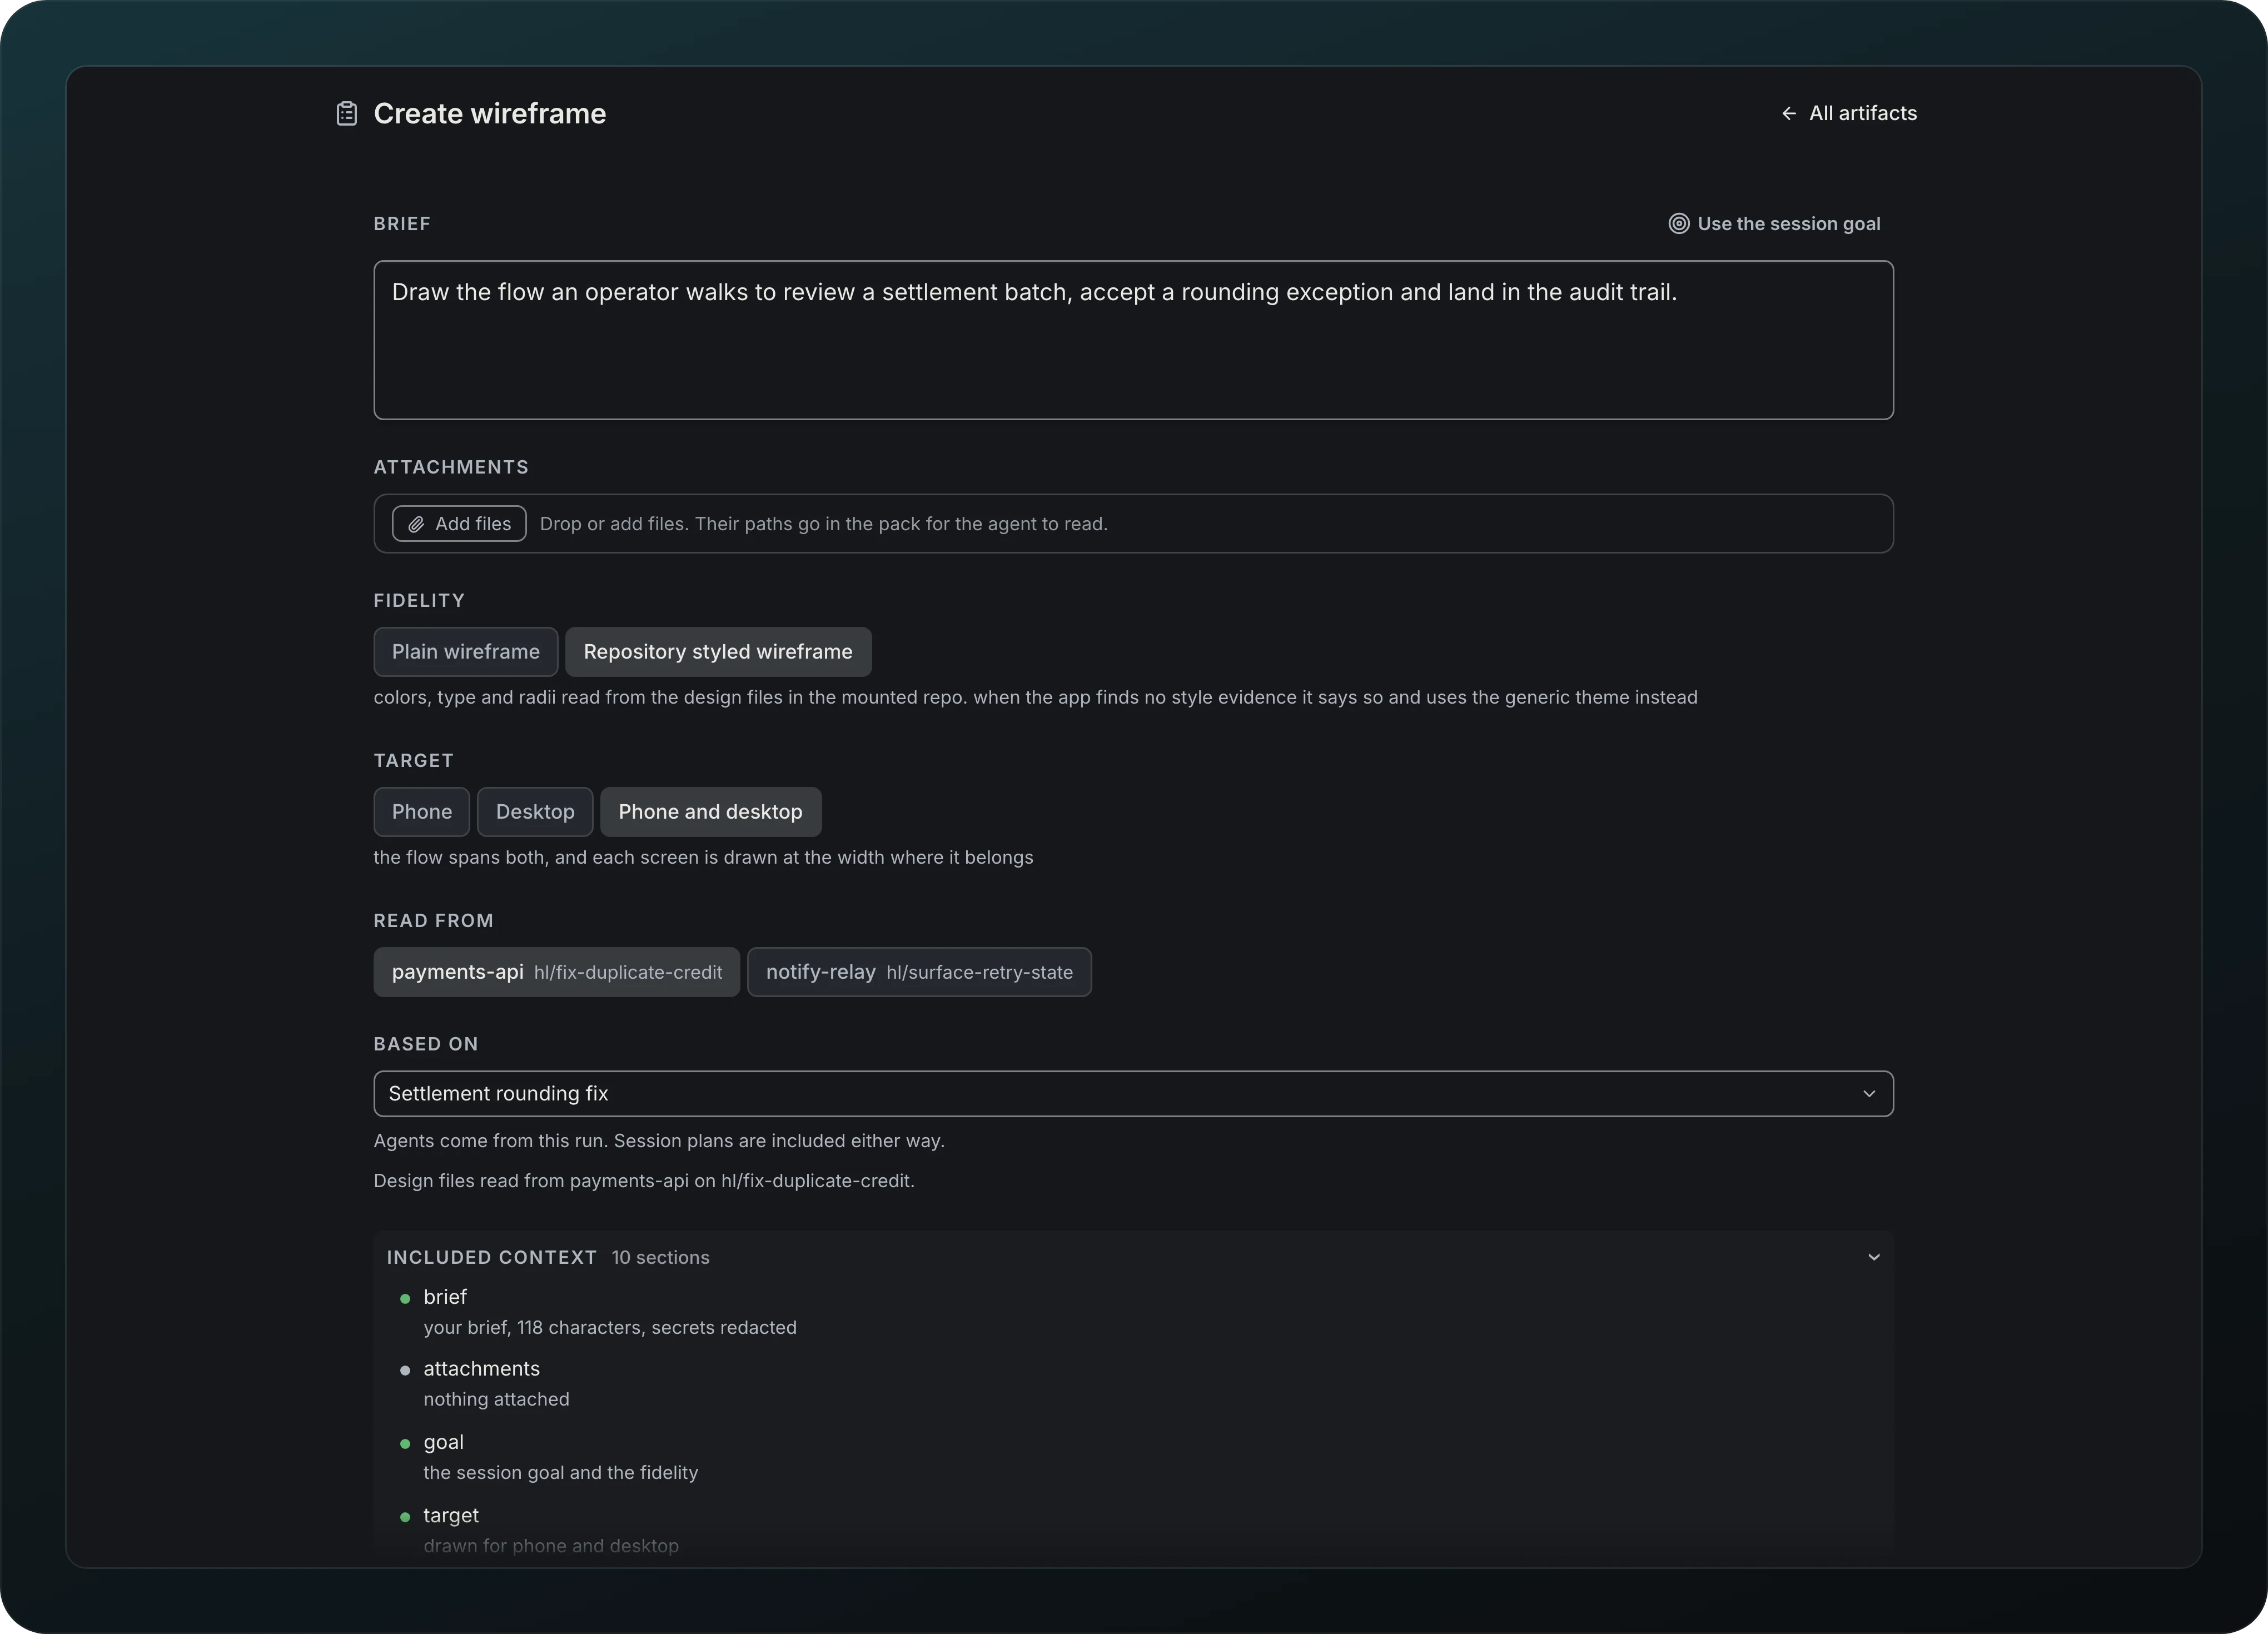Click the Create wireframe title

coord(489,114)
